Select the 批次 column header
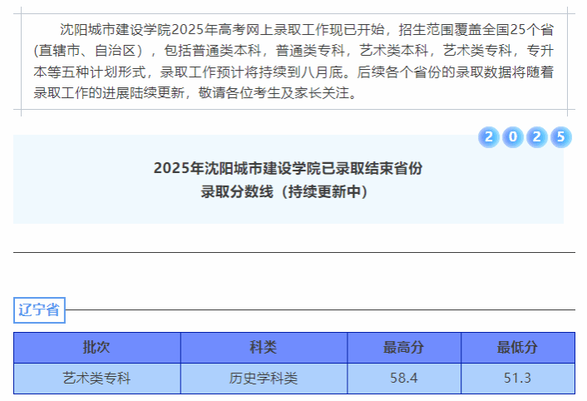 pyautogui.click(x=97, y=348)
